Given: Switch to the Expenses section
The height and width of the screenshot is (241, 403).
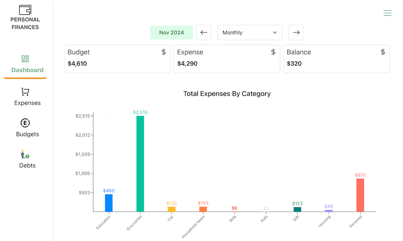Looking at the screenshot, I should click(x=27, y=103).
